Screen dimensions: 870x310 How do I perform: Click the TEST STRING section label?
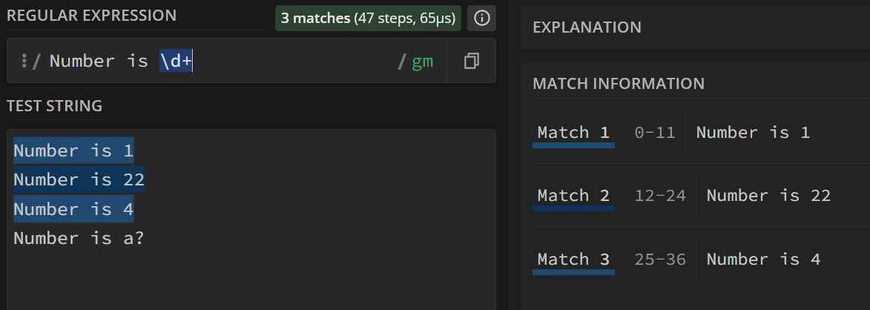coord(54,106)
